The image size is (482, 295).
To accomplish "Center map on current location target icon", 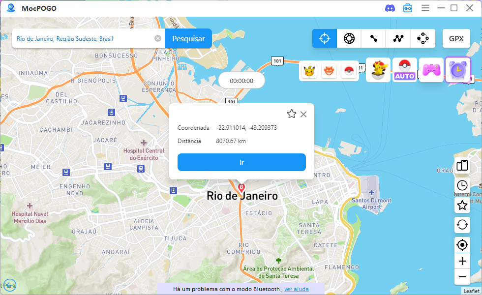I will point(462,245).
